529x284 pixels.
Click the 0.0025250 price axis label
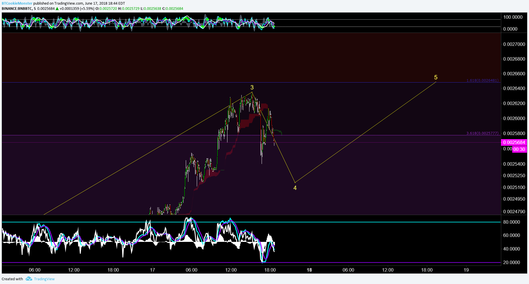[x=514, y=175]
